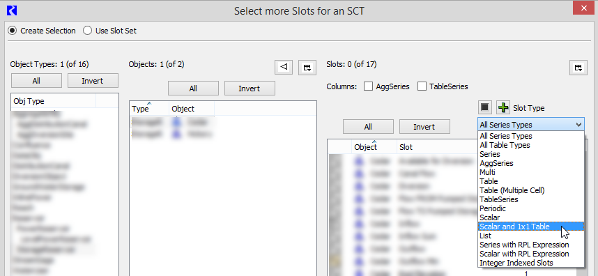Click Invert button in Slots panel
Image resolution: width=598 pixels, height=276 pixels.
click(424, 127)
